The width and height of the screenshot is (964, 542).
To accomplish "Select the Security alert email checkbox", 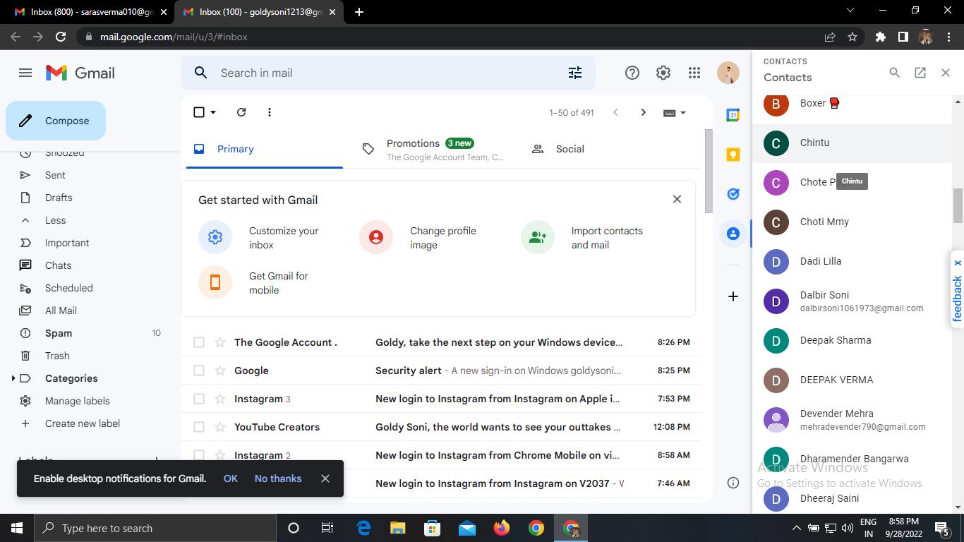I will pos(199,371).
